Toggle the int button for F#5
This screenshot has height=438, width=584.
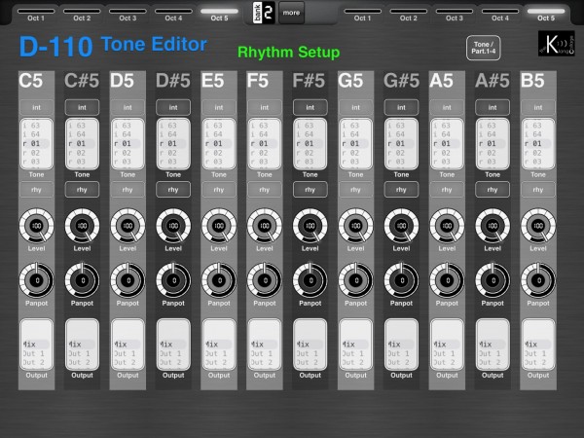pos(310,107)
